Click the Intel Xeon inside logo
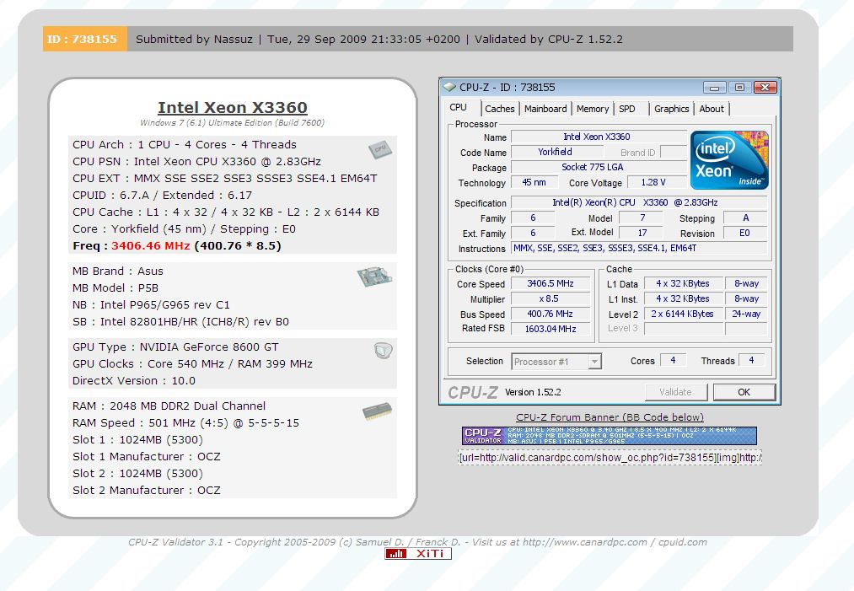Image resolution: width=854 pixels, height=591 pixels. coord(729,159)
